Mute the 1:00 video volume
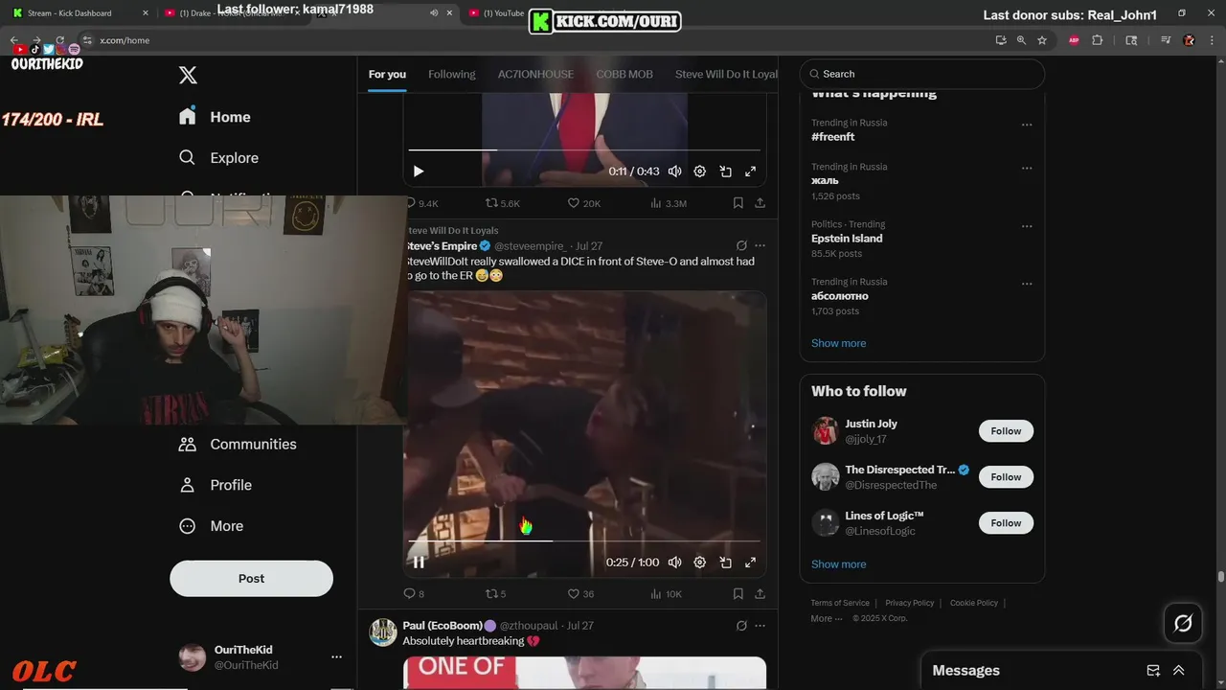 [x=675, y=563]
